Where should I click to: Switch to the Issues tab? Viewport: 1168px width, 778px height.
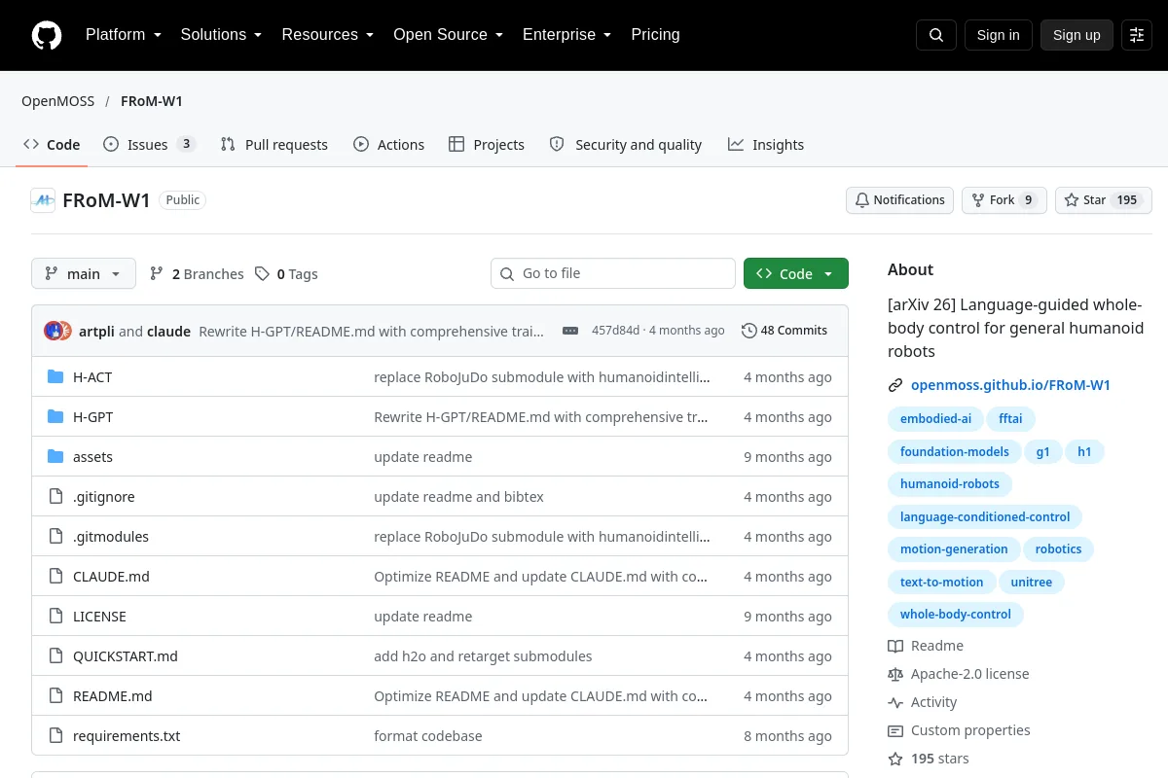point(150,145)
